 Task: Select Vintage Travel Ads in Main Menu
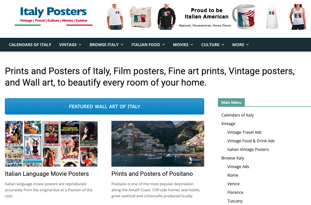click(x=244, y=132)
